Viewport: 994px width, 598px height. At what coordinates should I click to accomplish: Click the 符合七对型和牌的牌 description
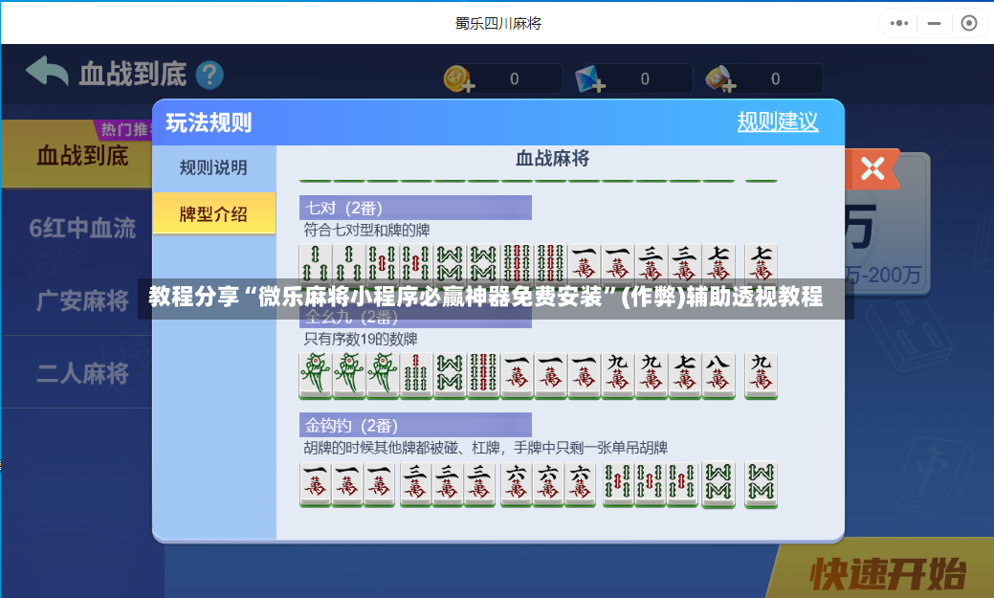[367, 231]
